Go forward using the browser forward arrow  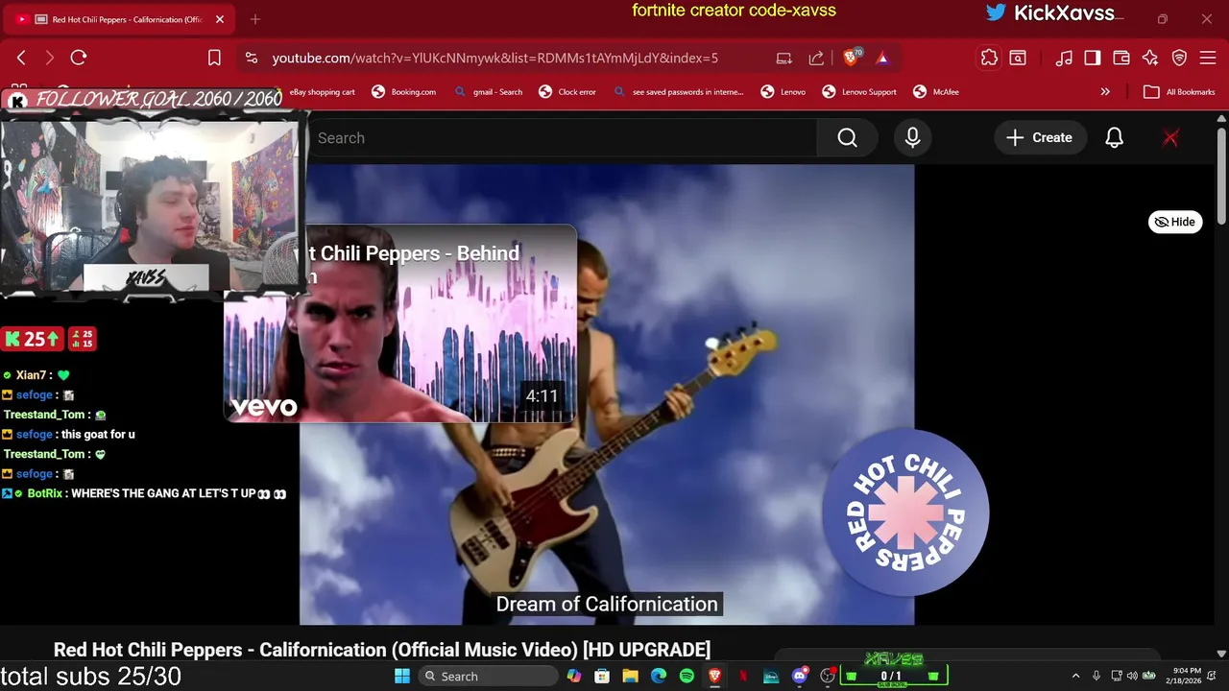click(x=50, y=58)
